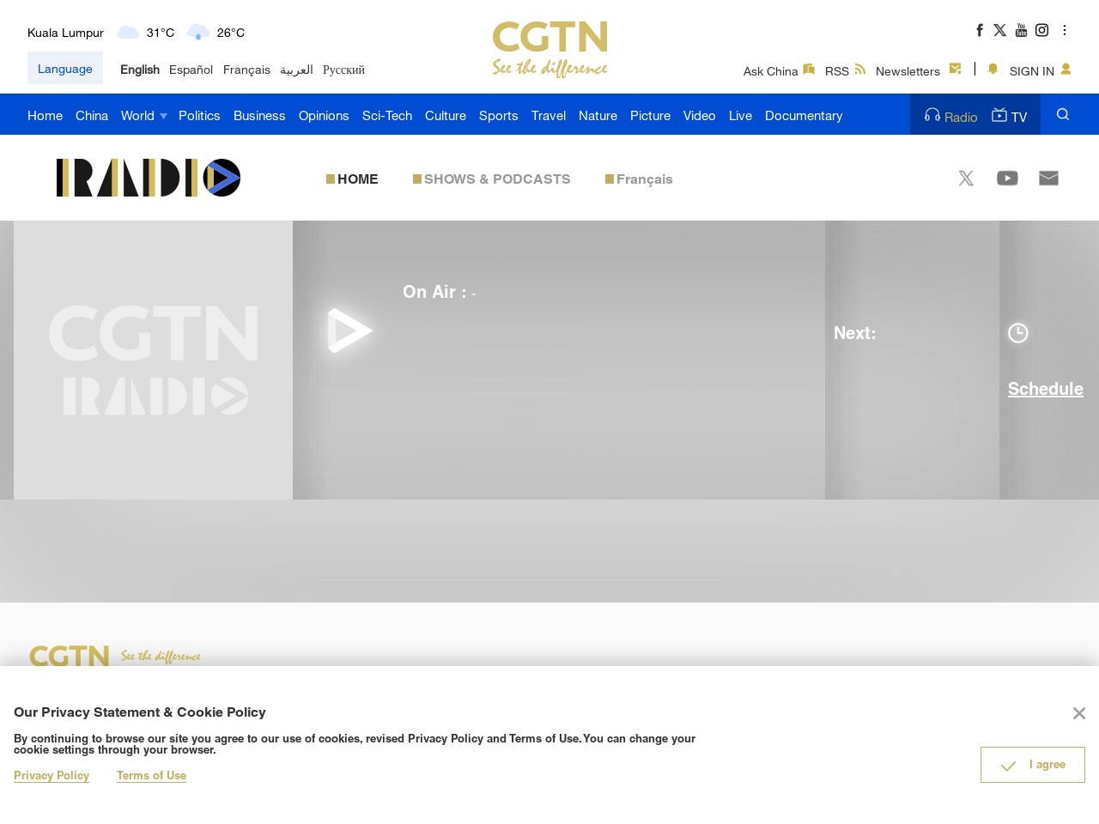1099x824 pixels.
Task: Open the Schedule link
Action: click(1045, 389)
